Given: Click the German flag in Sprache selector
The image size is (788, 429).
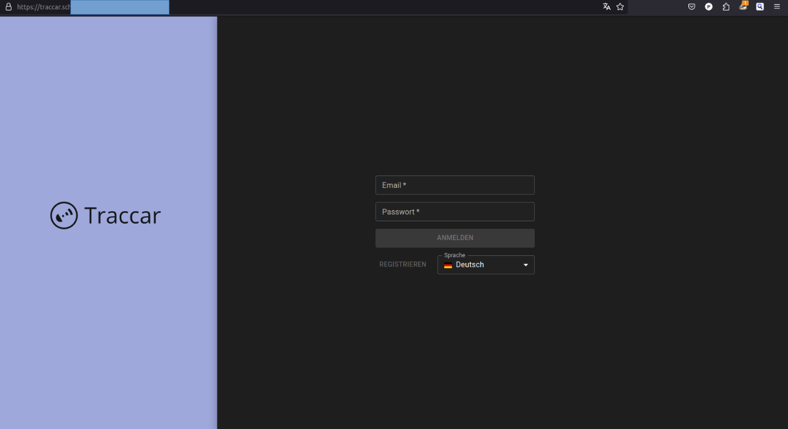Looking at the screenshot, I should (448, 265).
